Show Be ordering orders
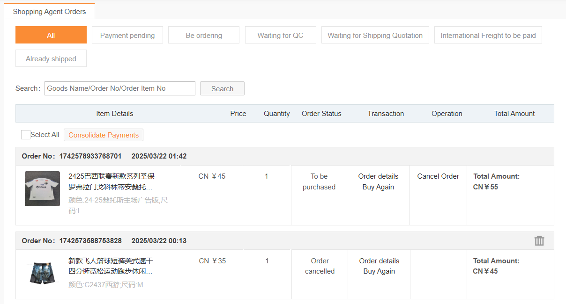 pyautogui.click(x=204, y=35)
